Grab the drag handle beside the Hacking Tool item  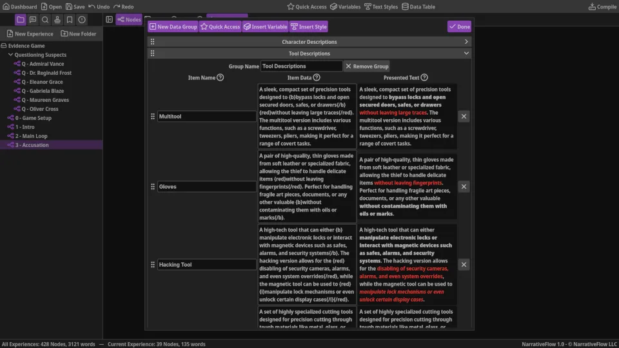[153, 265]
